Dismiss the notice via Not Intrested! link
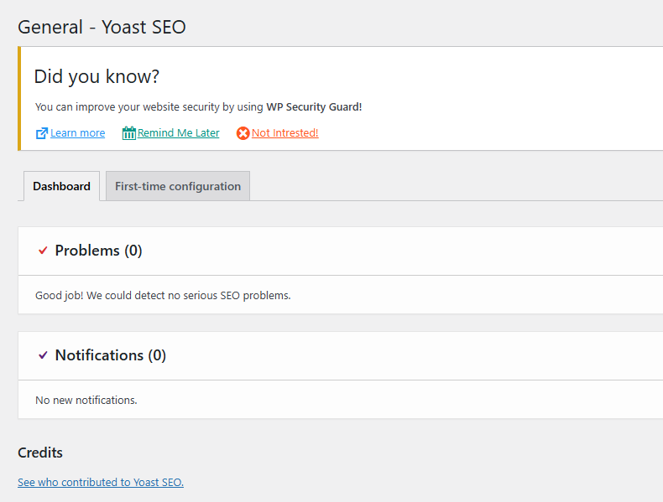The image size is (663, 502). (x=285, y=133)
